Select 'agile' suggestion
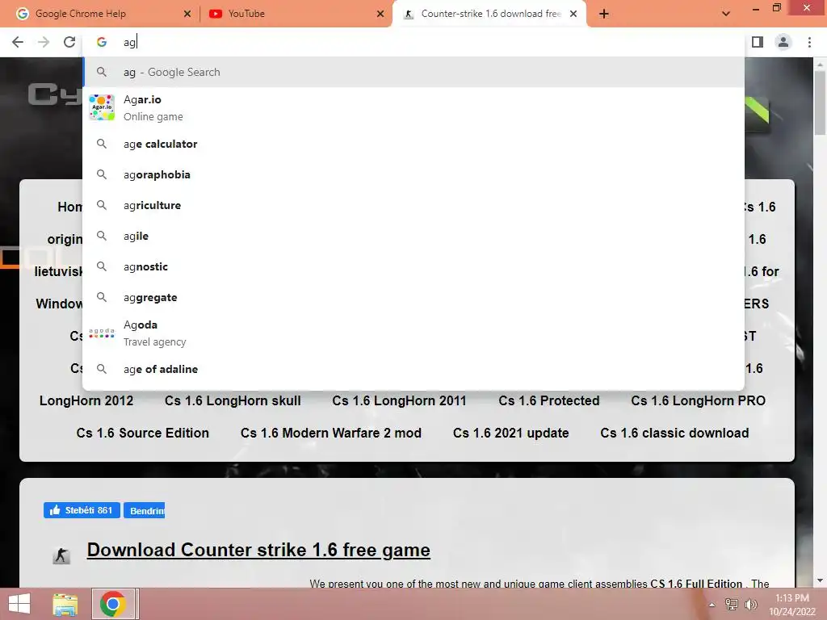This screenshot has height=620, width=827. [413, 236]
